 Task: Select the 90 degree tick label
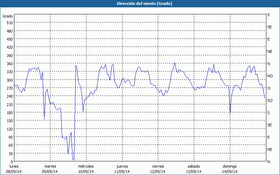coord(10,137)
